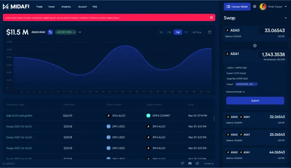Viewport: 291px width, 168px height.
Task: Click the MIDAFI logo in the header
Action: click(16, 7)
